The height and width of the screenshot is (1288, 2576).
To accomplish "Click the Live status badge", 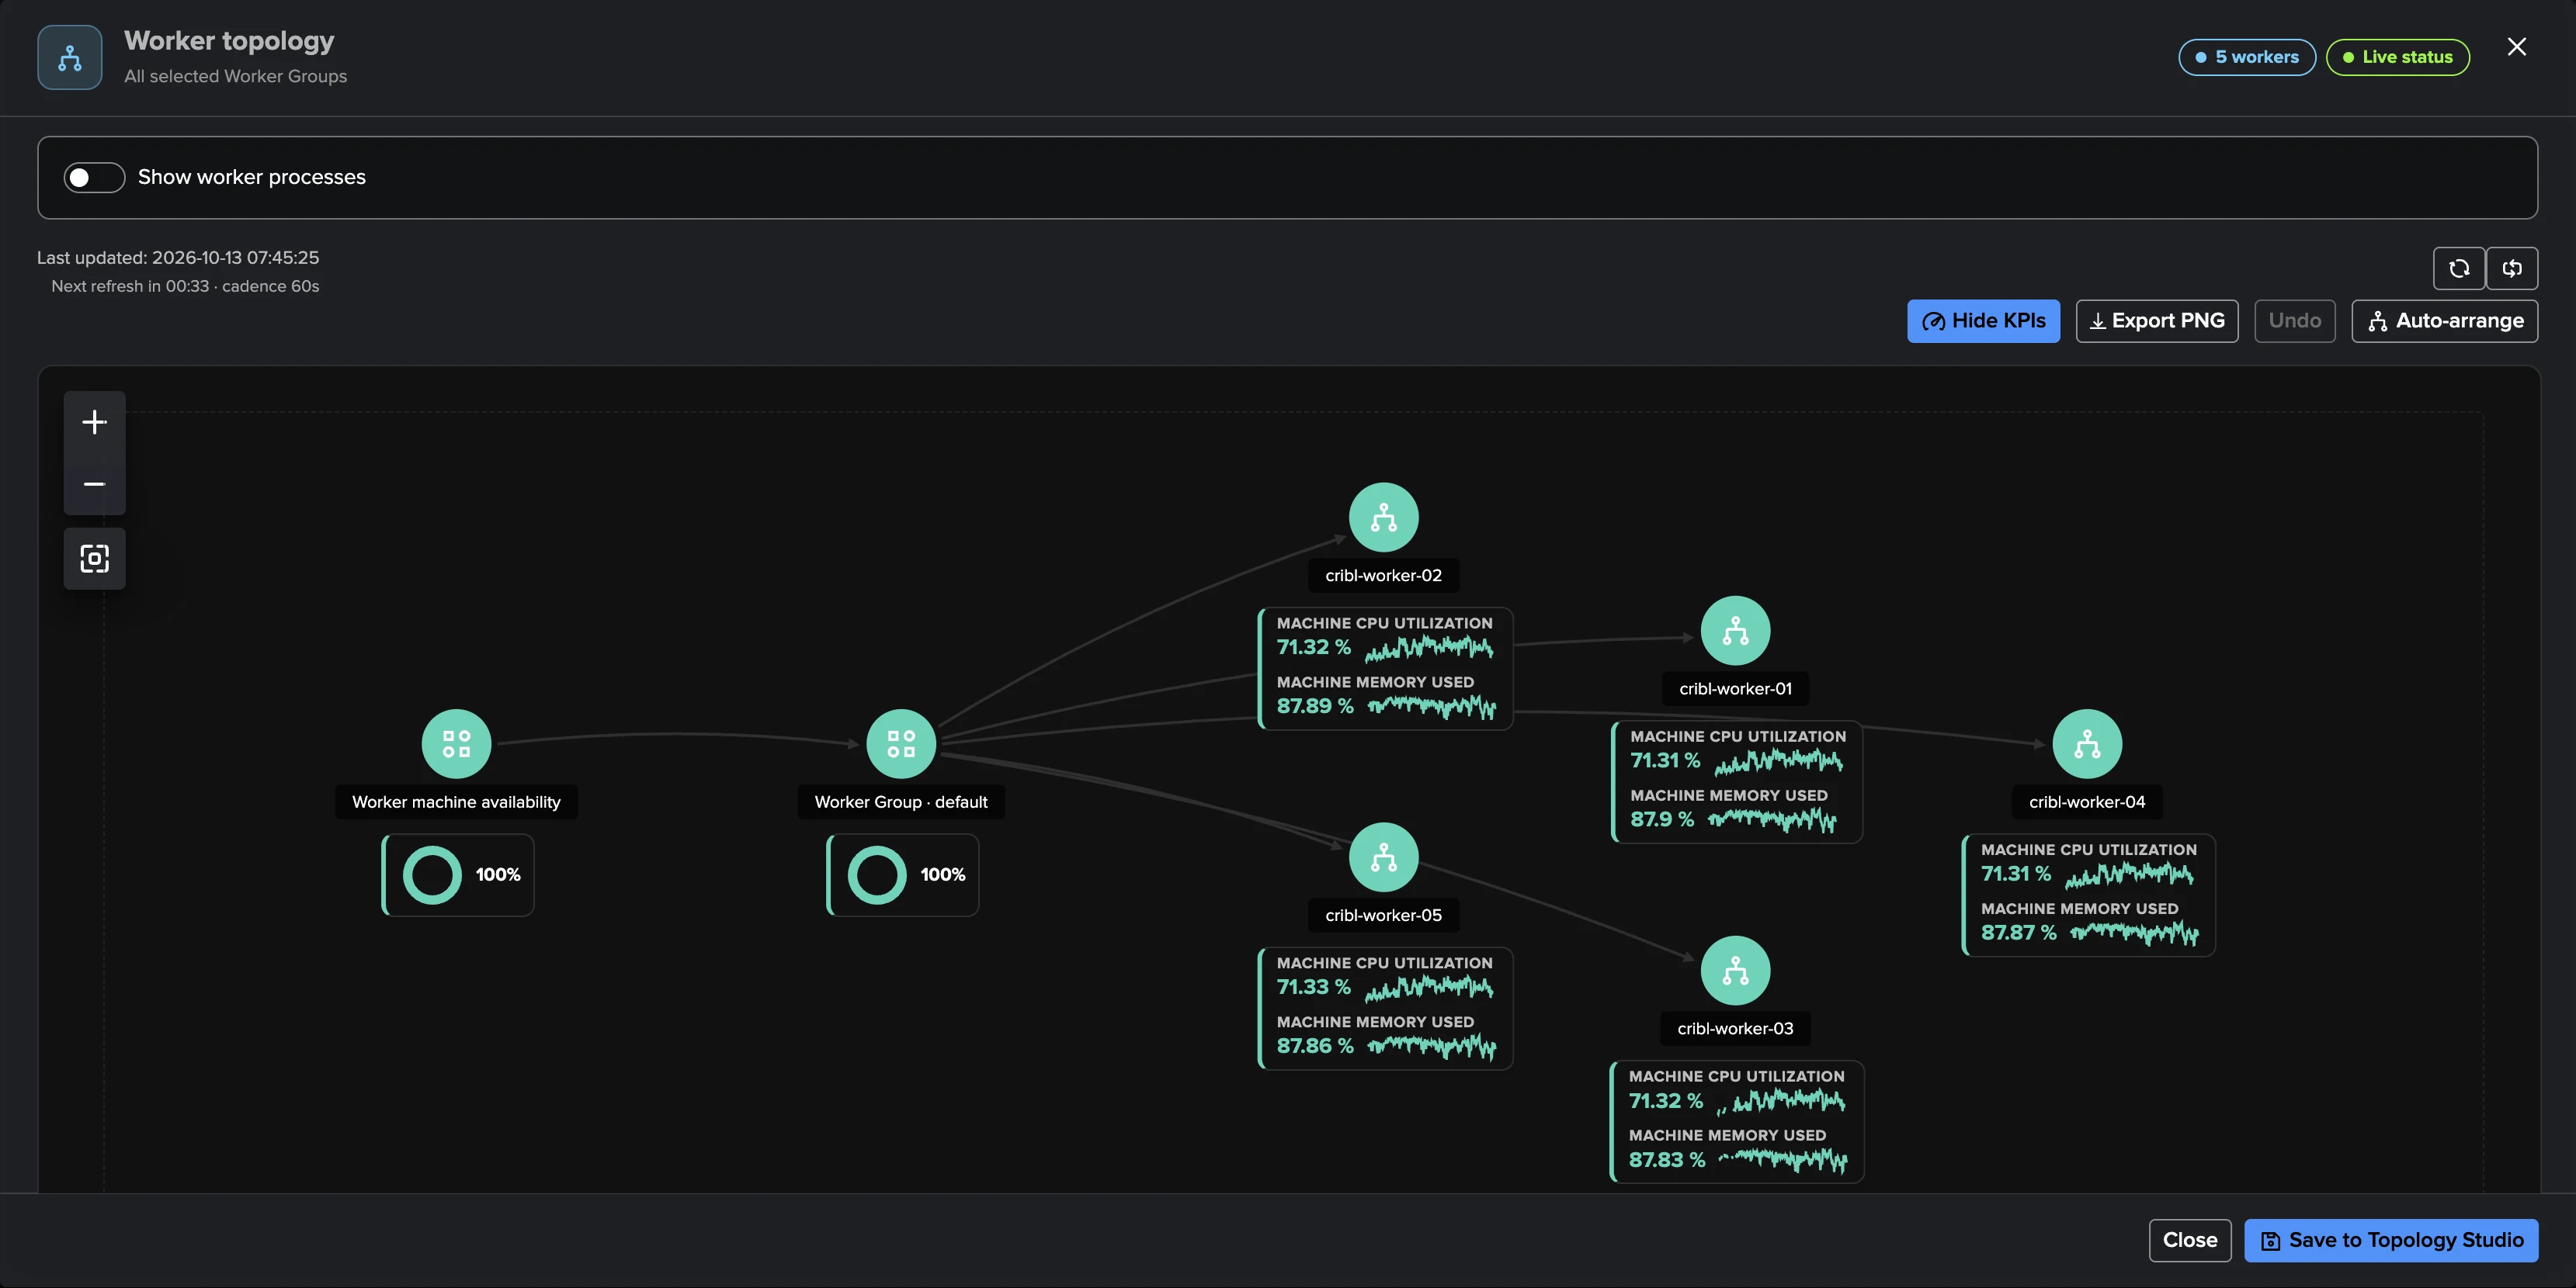I will (x=2398, y=57).
